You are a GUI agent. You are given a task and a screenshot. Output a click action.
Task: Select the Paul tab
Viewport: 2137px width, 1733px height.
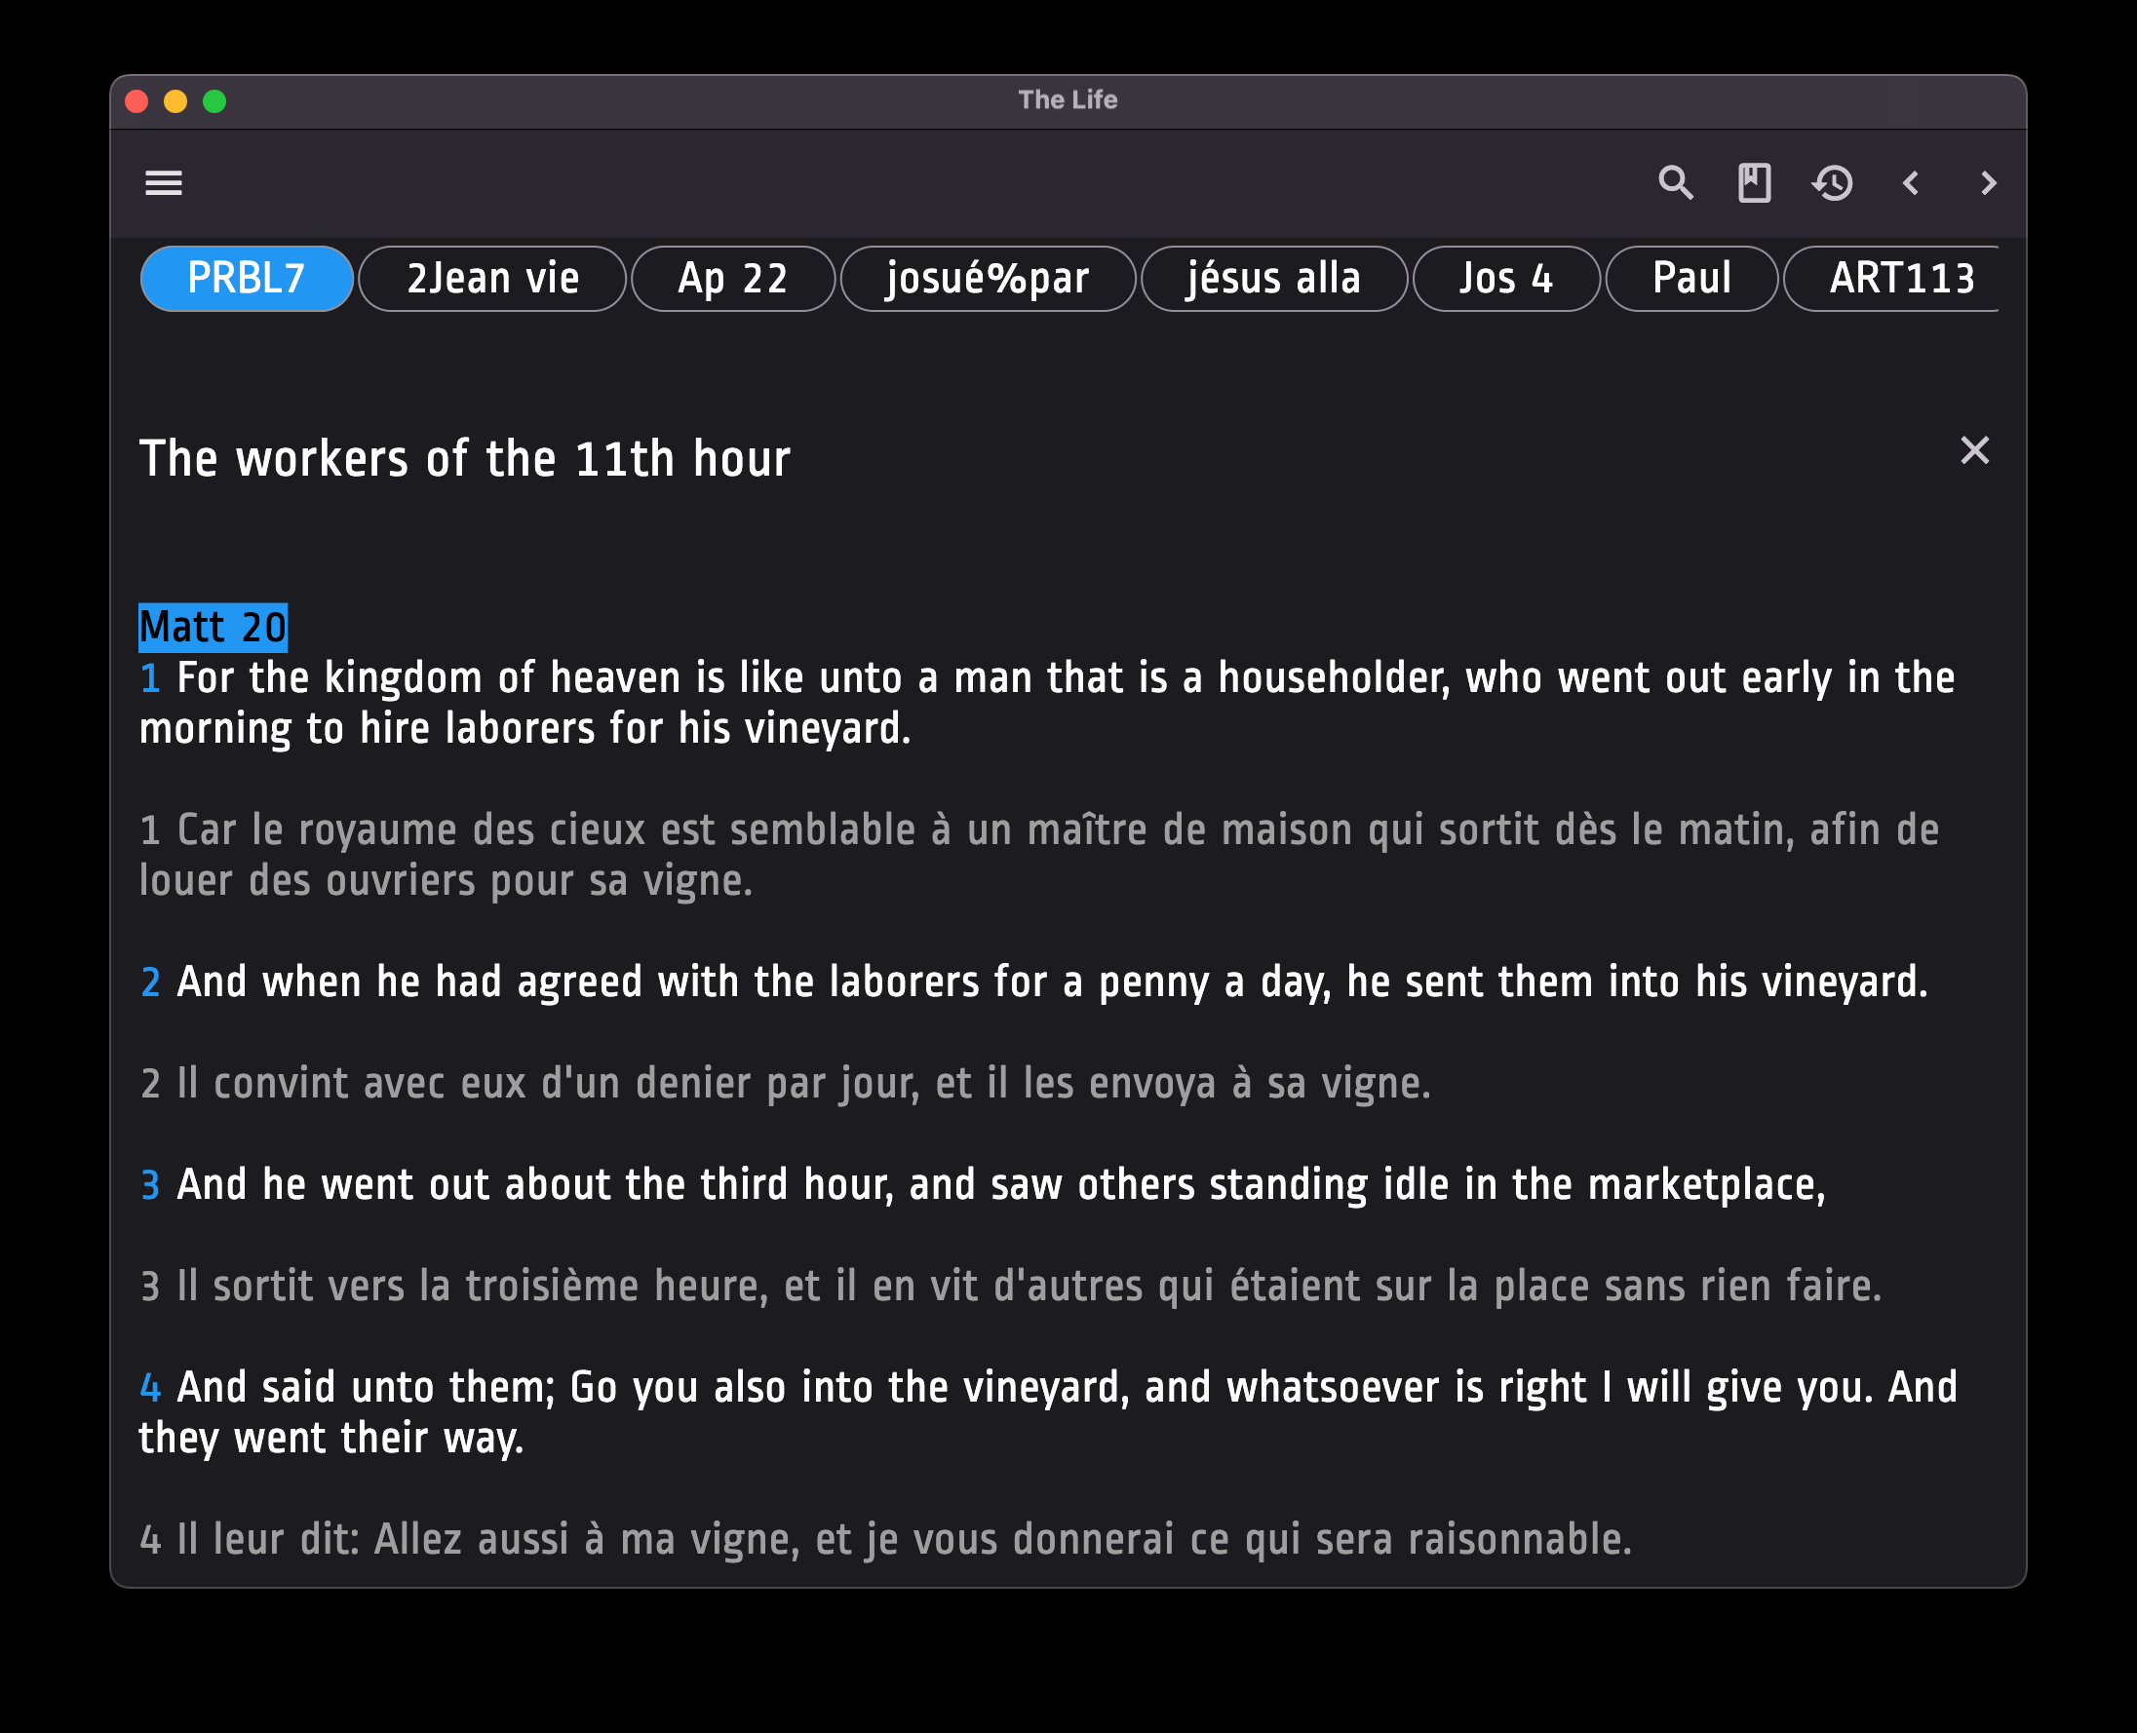tap(1691, 279)
